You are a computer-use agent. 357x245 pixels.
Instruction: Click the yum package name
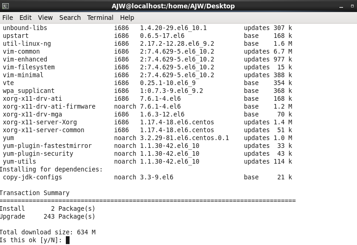pos(8,138)
